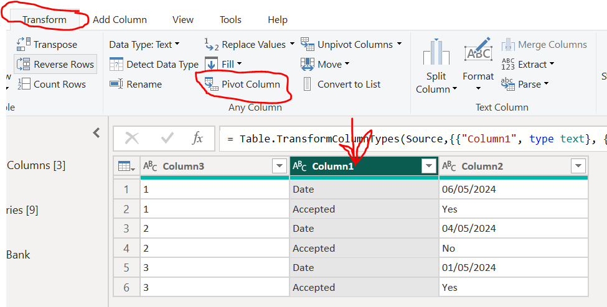The image size is (607, 307).
Task: Click the fx function icon
Action: click(x=197, y=138)
